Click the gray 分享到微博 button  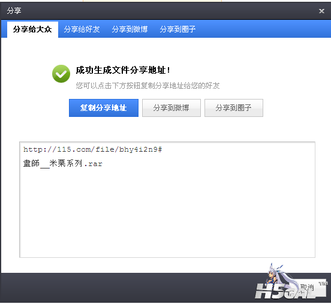coord(171,108)
